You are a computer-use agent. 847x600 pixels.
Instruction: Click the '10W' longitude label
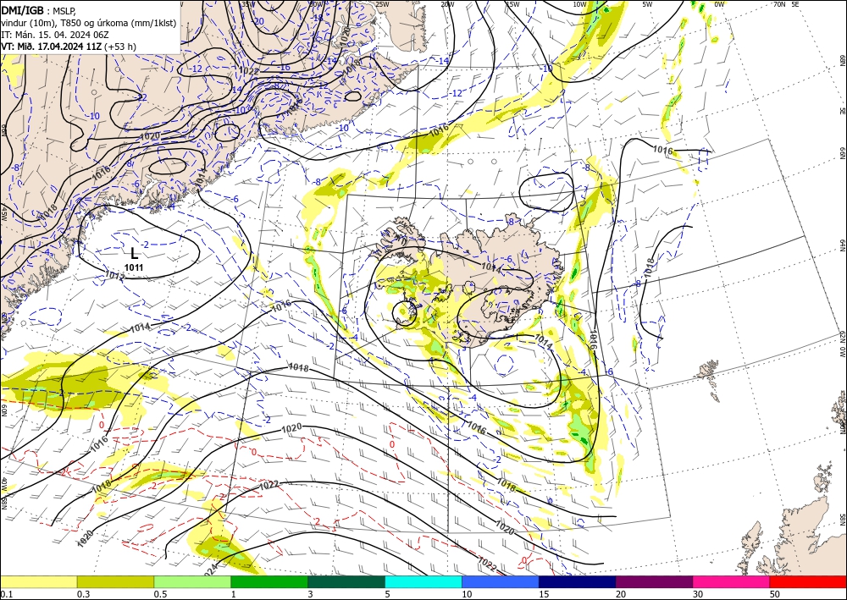[x=579, y=4]
